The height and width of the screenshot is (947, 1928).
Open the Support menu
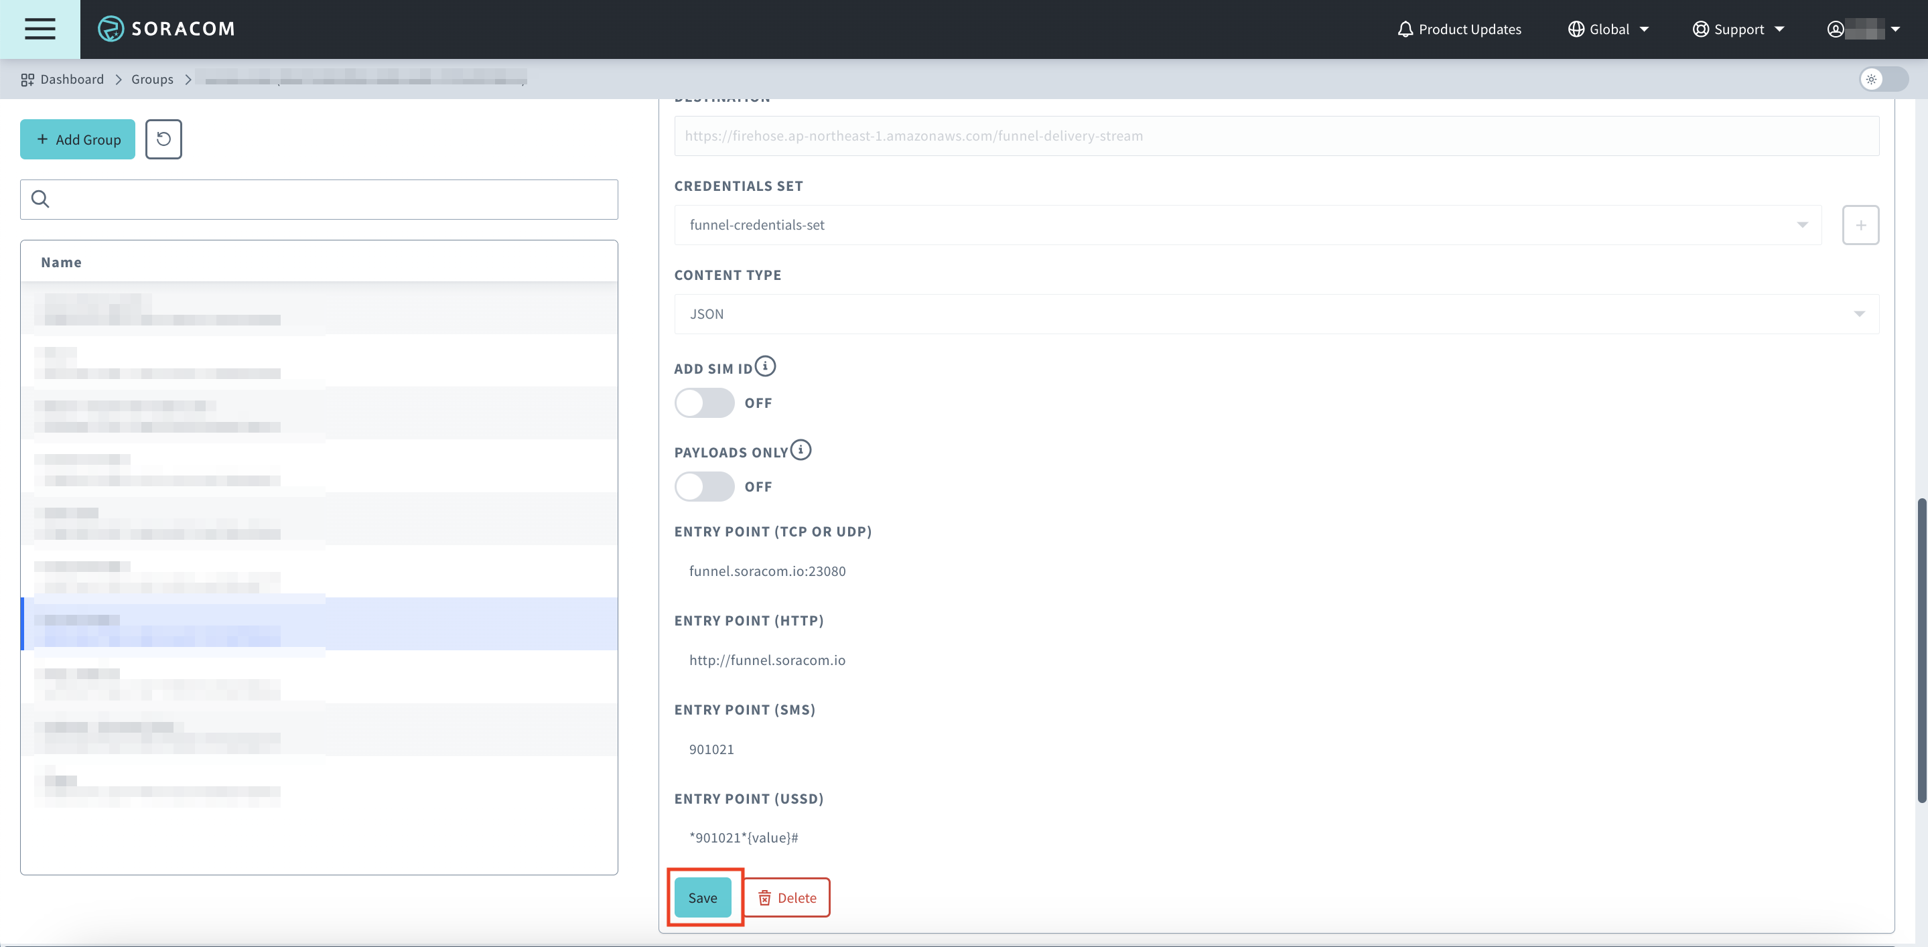pos(1738,29)
